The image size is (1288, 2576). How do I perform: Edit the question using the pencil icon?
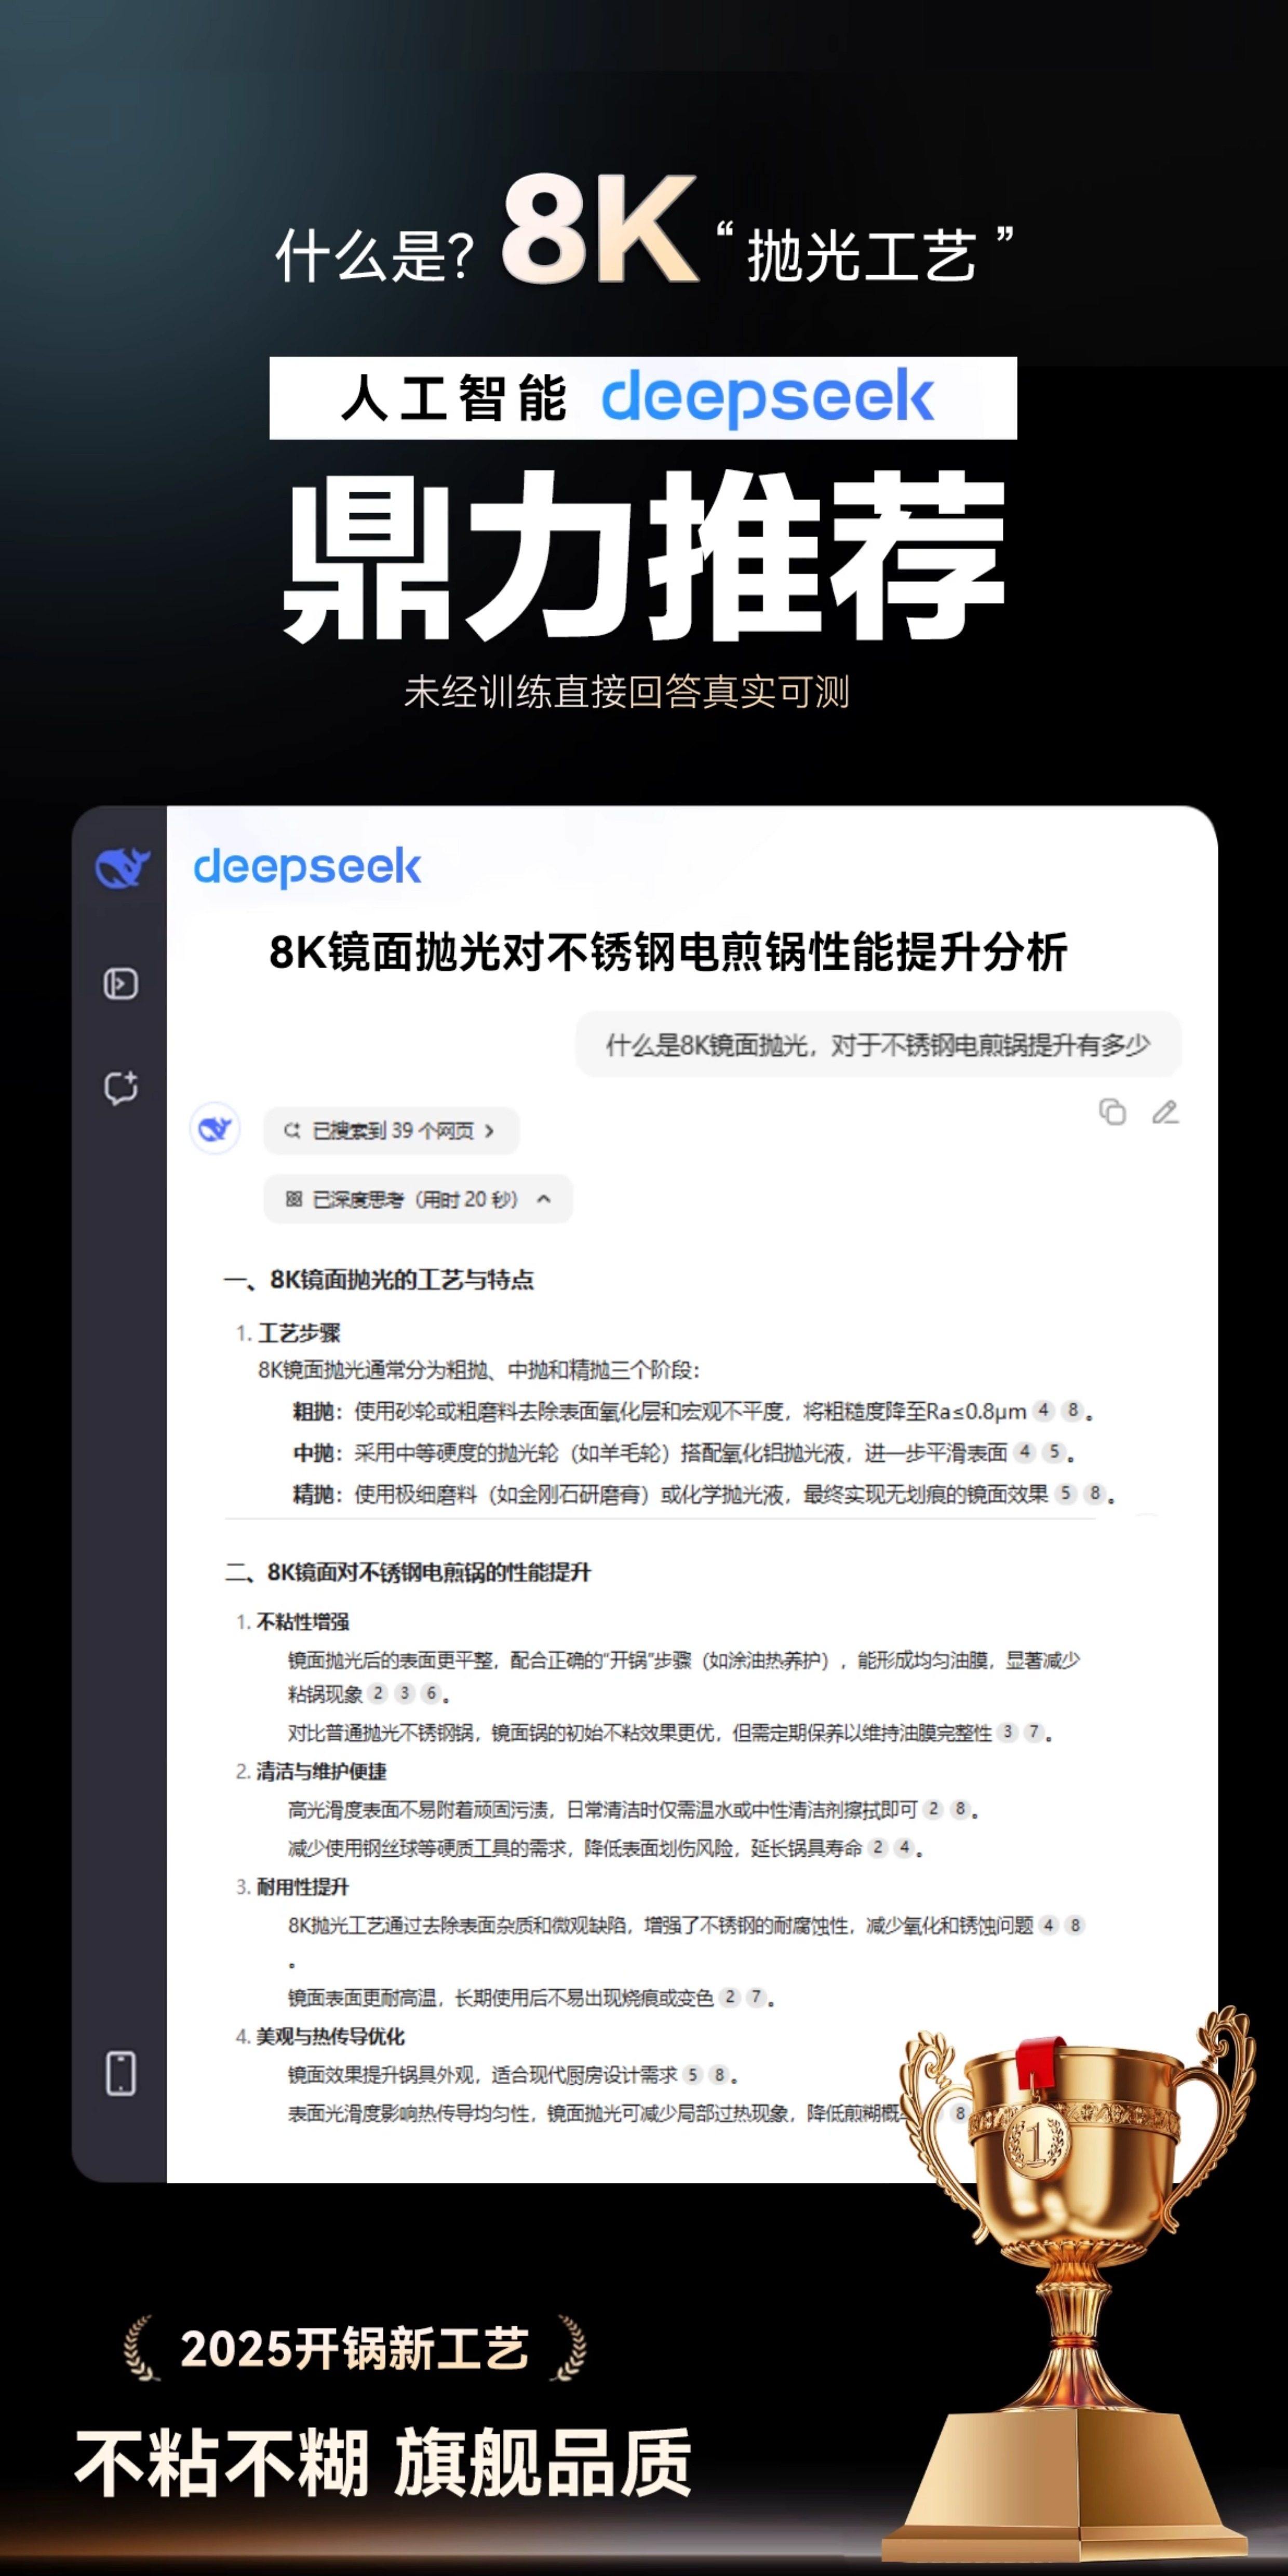tap(1165, 1112)
